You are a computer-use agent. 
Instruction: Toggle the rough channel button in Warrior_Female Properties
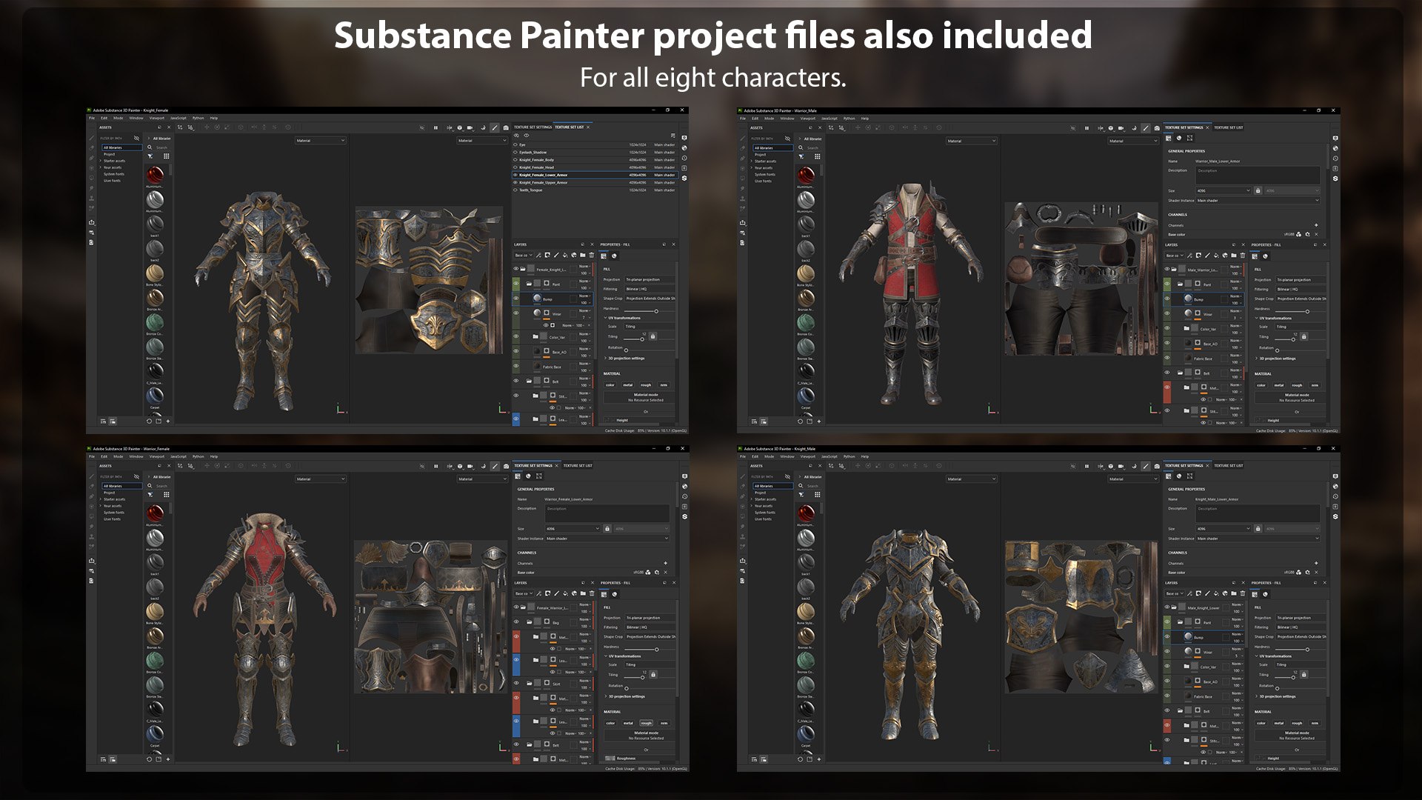point(646,724)
